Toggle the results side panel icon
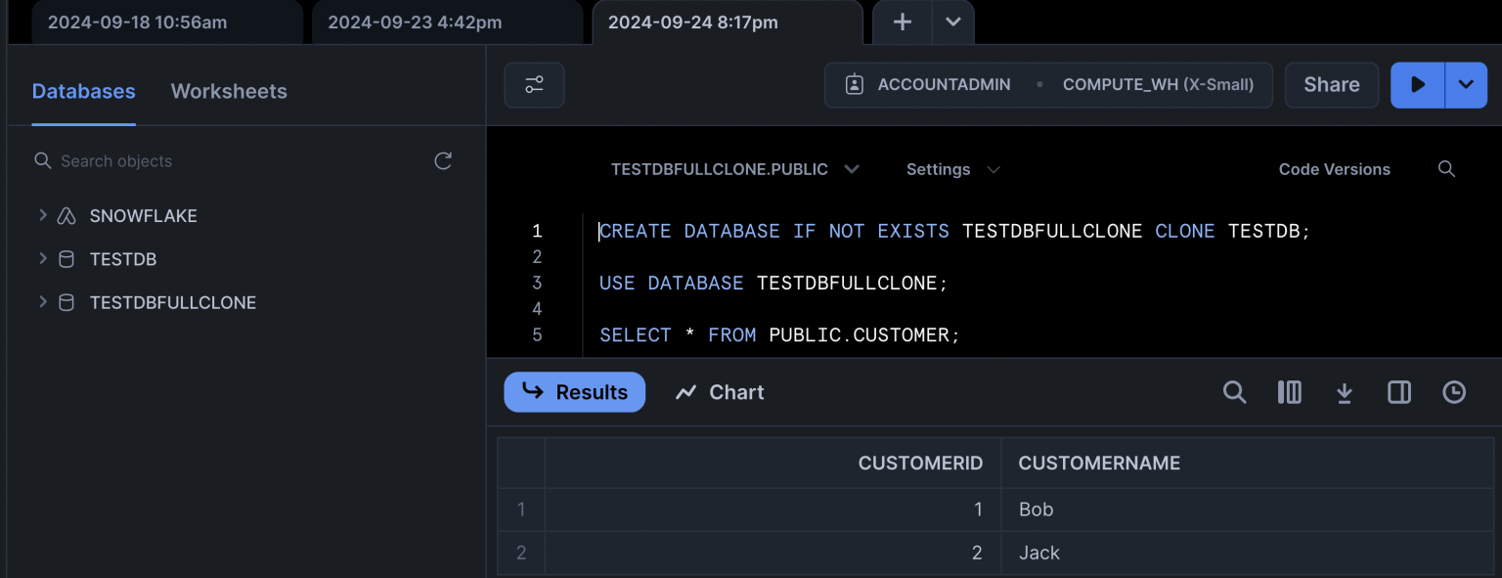This screenshot has height=578, width=1502. pos(1399,392)
